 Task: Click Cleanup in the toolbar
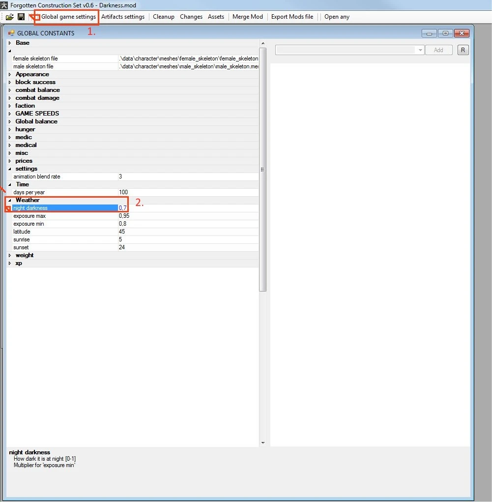click(164, 17)
